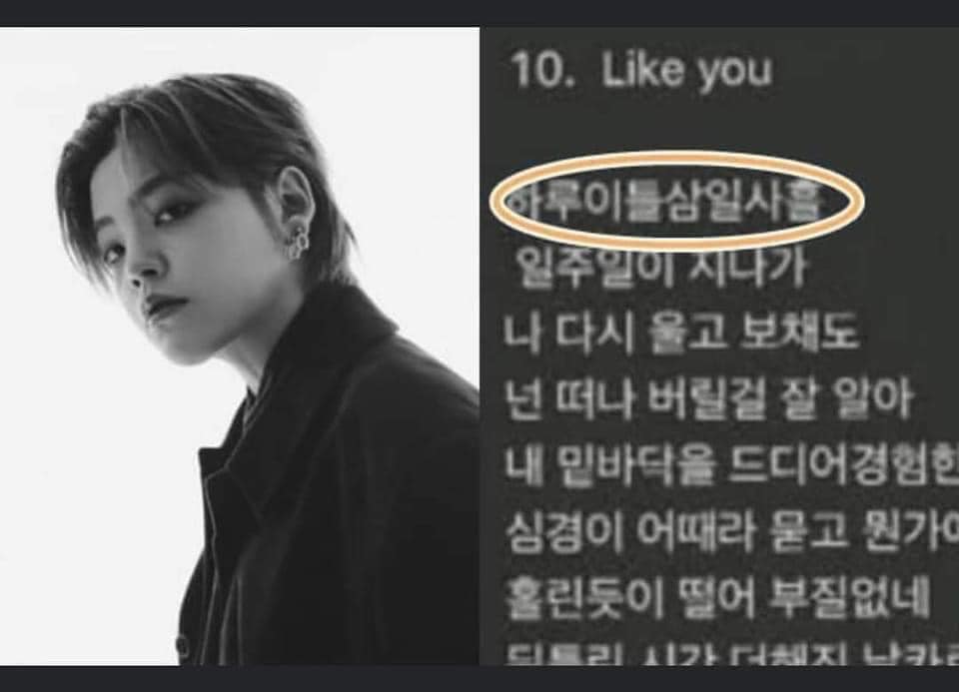Click the circled lyric line 하루이틀삼일사흘
Screen dimensions: 959x692
[x=665, y=202]
